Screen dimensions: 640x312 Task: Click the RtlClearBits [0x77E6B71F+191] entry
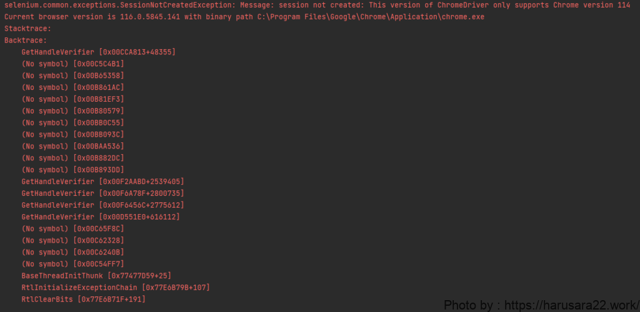click(x=83, y=300)
